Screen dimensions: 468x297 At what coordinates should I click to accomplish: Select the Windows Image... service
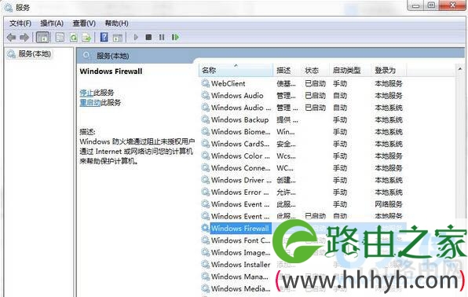tap(240, 252)
